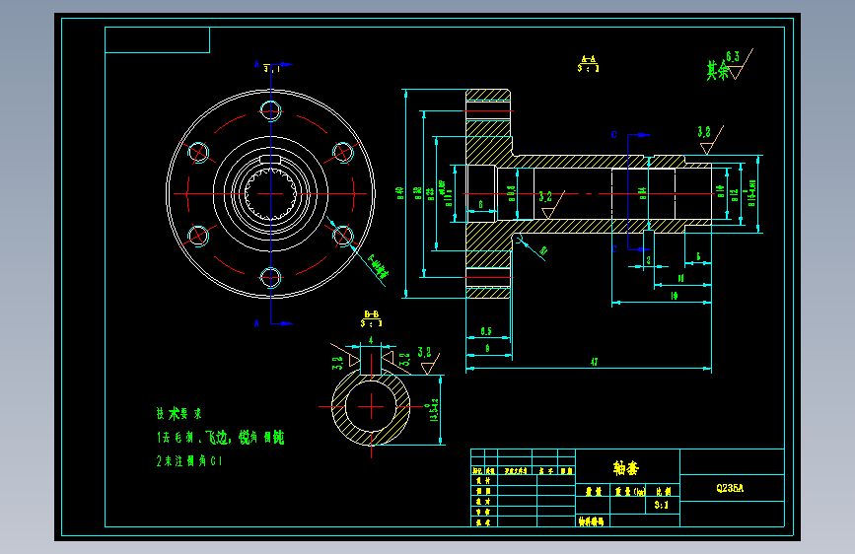855x554 pixels.
Task: Click the overall length dimension 47
Action: [594, 362]
